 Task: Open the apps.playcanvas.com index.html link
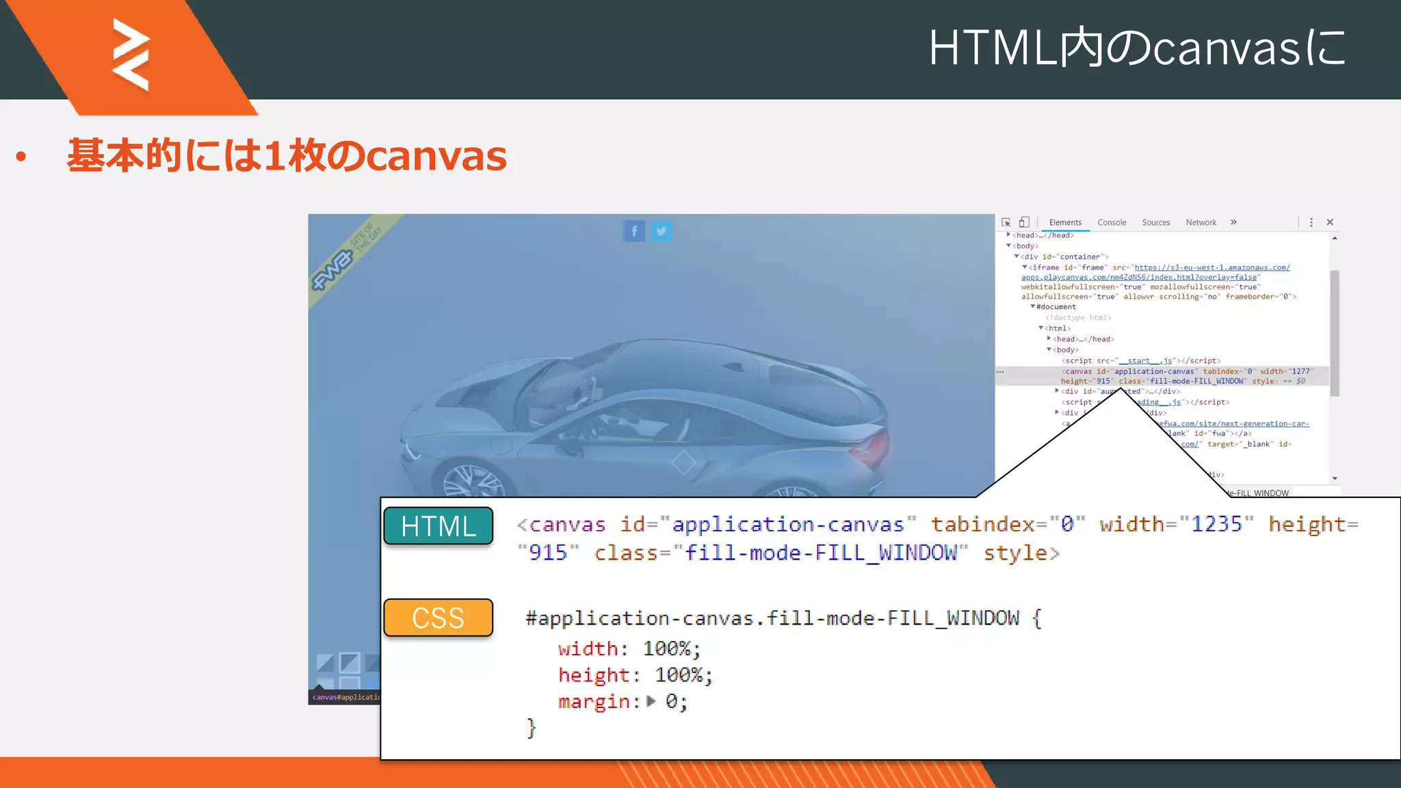[x=1139, y=277]
